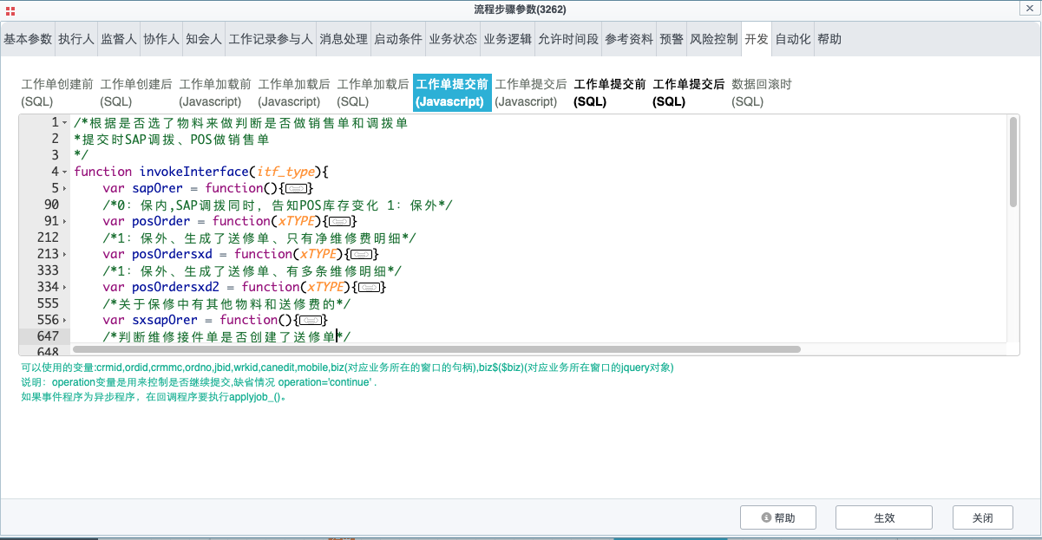Click fold placeholder on posOrdersxd line

coord(363,254)
